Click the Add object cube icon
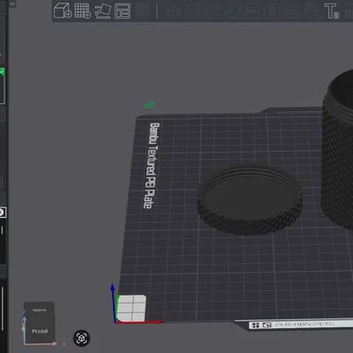Screen dimensions: 353x353 point(63,11)
